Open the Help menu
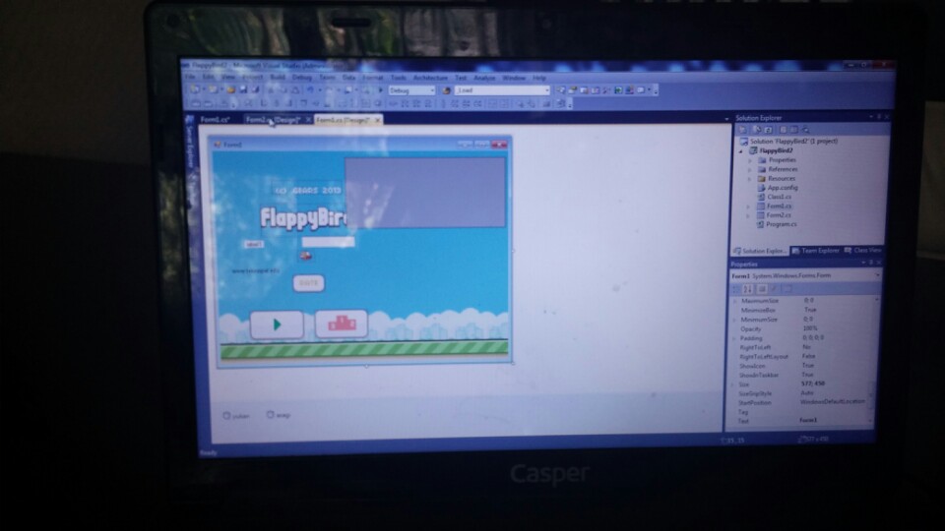 [x=538, y=78]
